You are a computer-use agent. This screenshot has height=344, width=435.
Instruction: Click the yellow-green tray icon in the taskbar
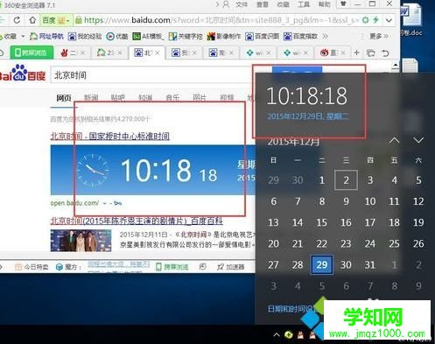[289, 334]
